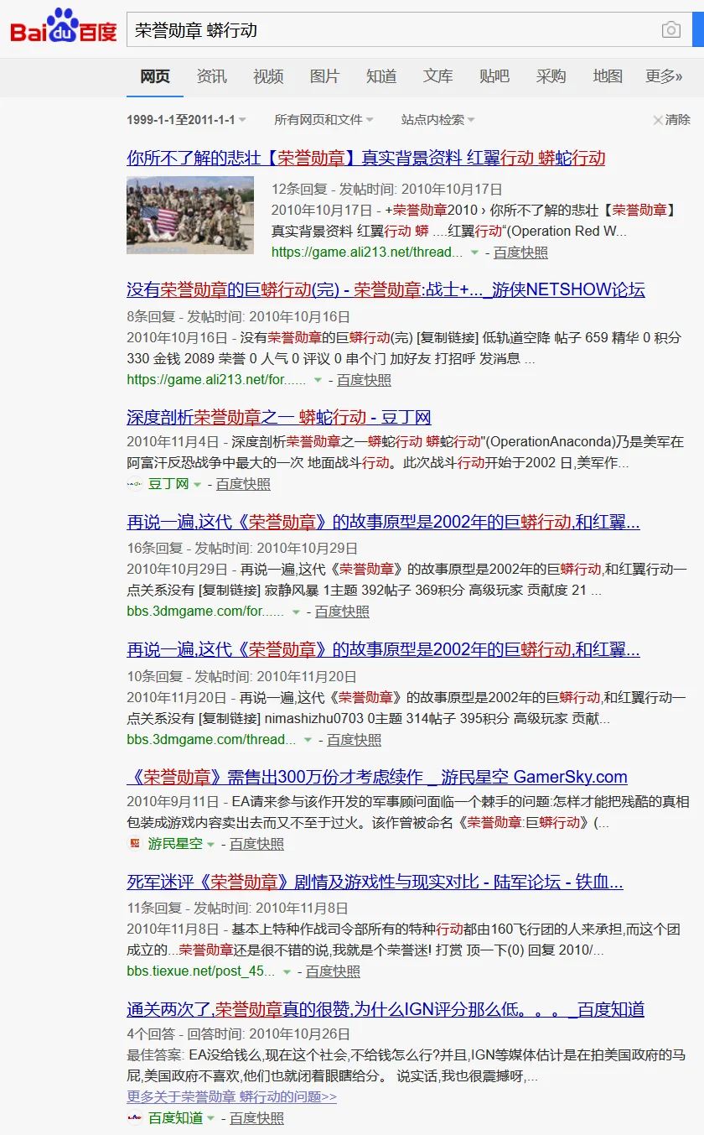Open result 没有荣誉勋章的巨蟒行动(完)
The width and height of the screenshot is (704, 1135).
[386, 290]
